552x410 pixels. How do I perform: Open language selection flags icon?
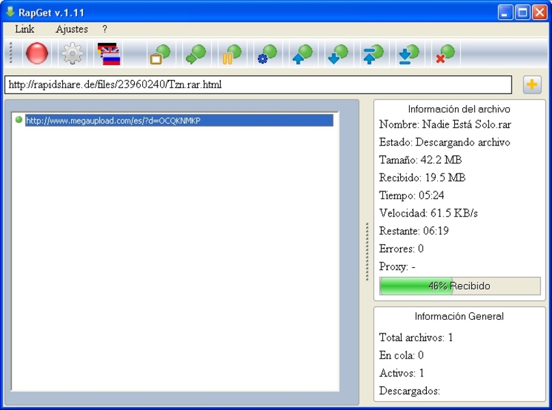point(109,54)
